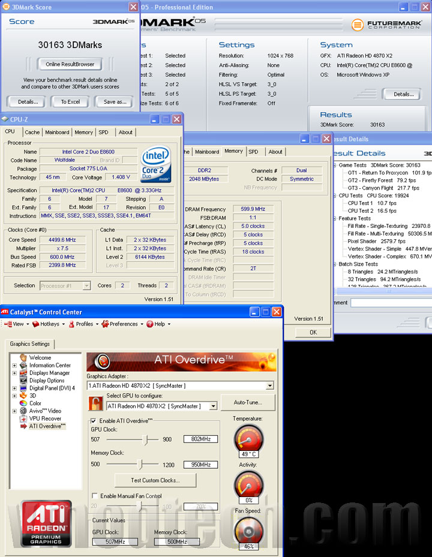Click the Comment text field in Result Details

coord(391,303)
